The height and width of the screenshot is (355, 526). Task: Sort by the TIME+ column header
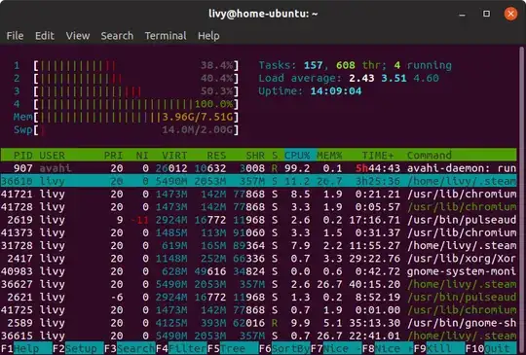point(378,155)
